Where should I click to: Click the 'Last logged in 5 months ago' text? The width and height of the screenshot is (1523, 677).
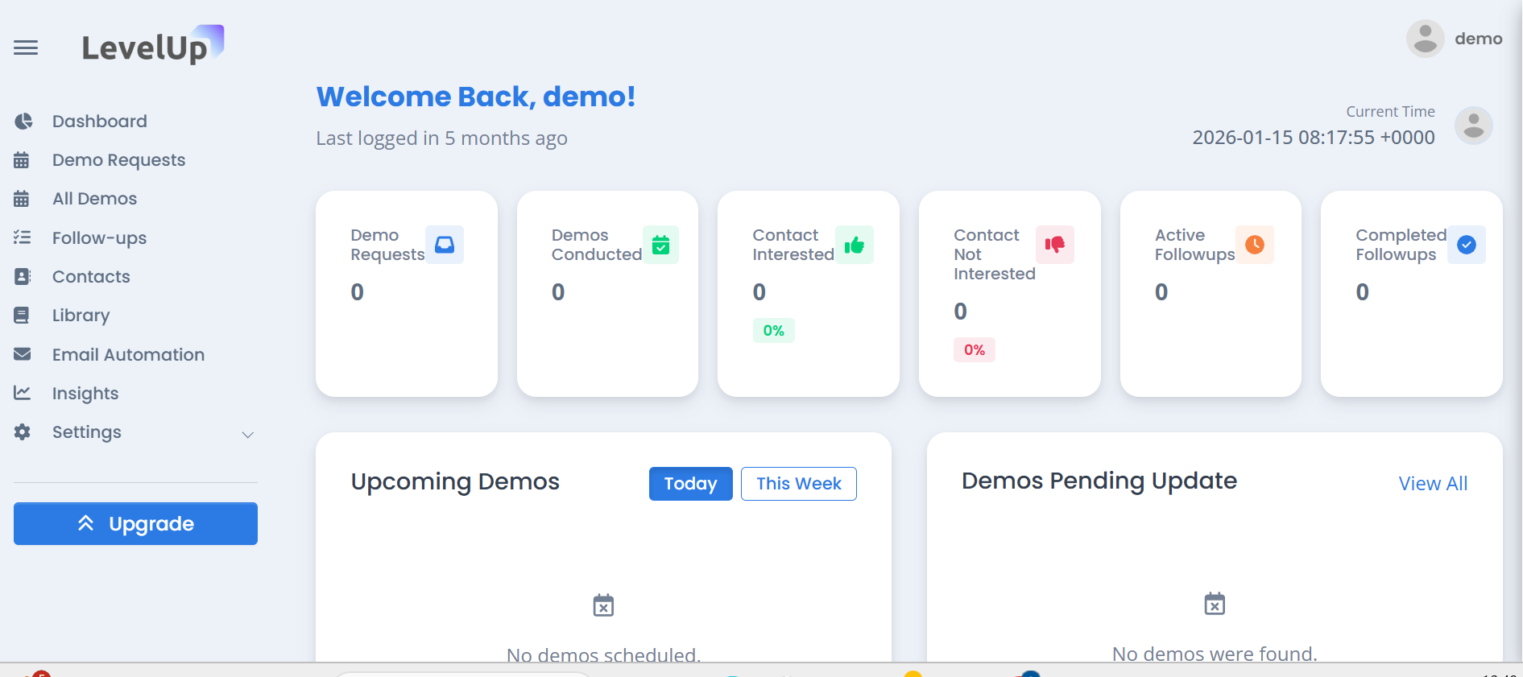click(x=441, y=138)
